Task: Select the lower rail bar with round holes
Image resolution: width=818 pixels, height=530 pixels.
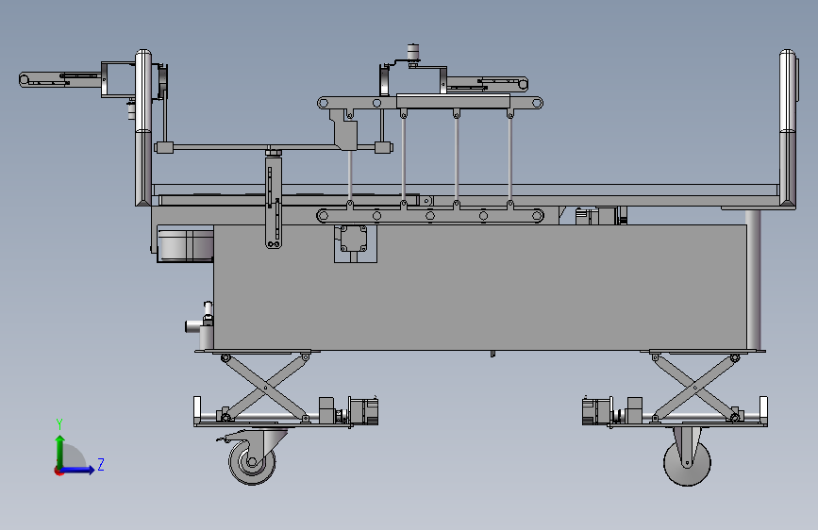Action: (430, 215)
